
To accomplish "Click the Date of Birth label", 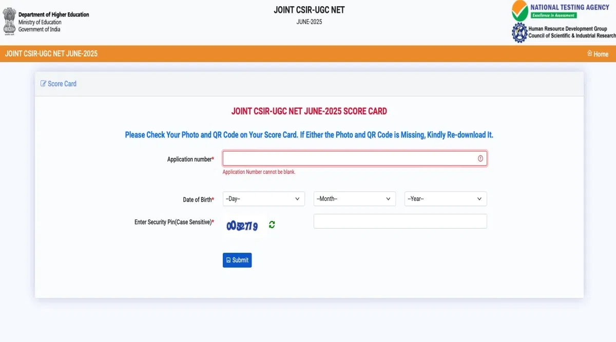I will coord(199,199).
